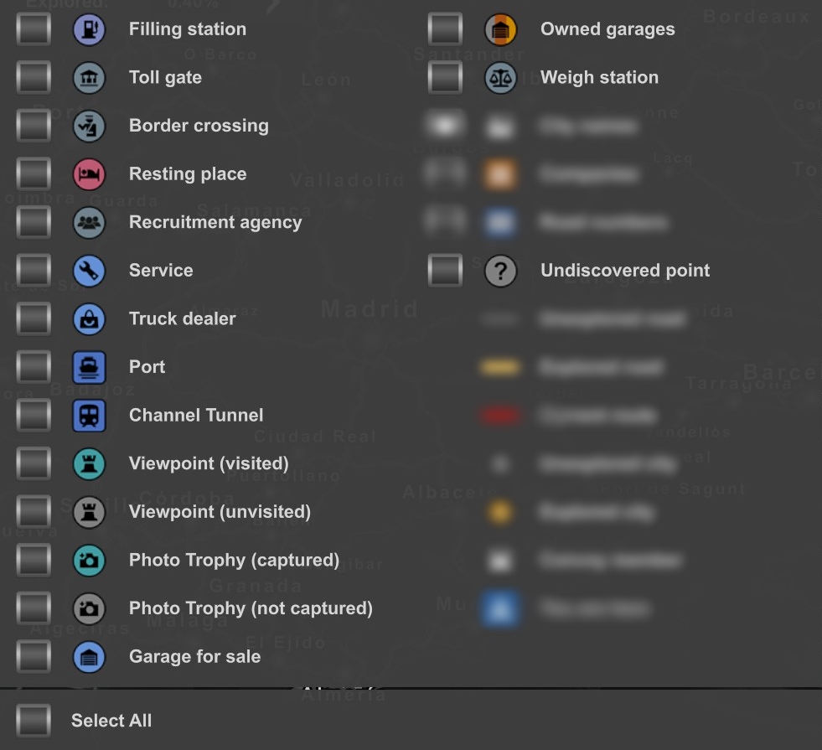Click the Channel Tunnel train icon
The image size is (822, 750).
pyautogui.click(x=89, y=416)
